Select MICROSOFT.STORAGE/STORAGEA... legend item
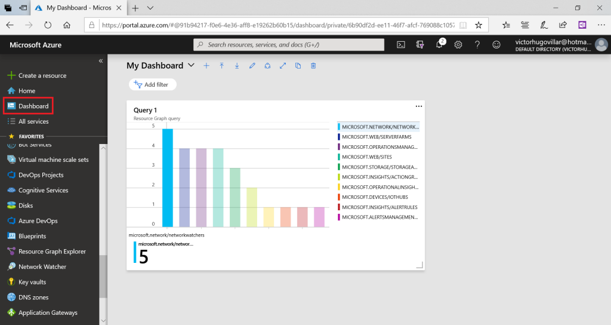The height and width of the screenshot is (325, 611). pyautogui.click(x=378, y=167)
